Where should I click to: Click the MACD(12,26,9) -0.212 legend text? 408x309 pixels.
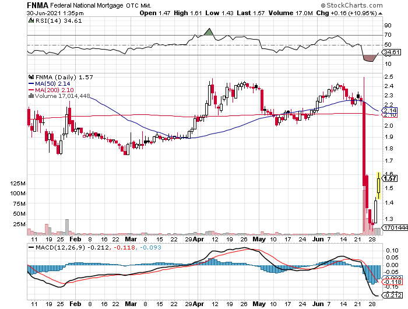coord(72,247)
